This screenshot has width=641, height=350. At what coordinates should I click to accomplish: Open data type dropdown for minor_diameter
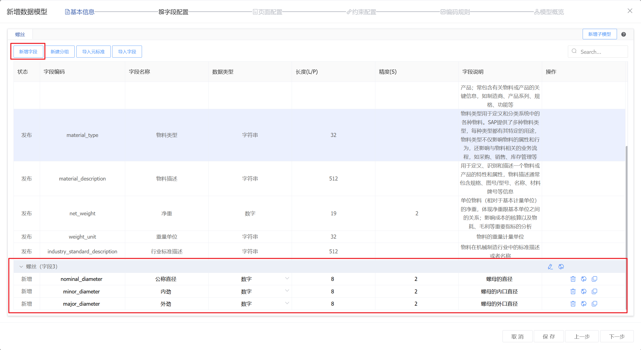tap(287, 291)
